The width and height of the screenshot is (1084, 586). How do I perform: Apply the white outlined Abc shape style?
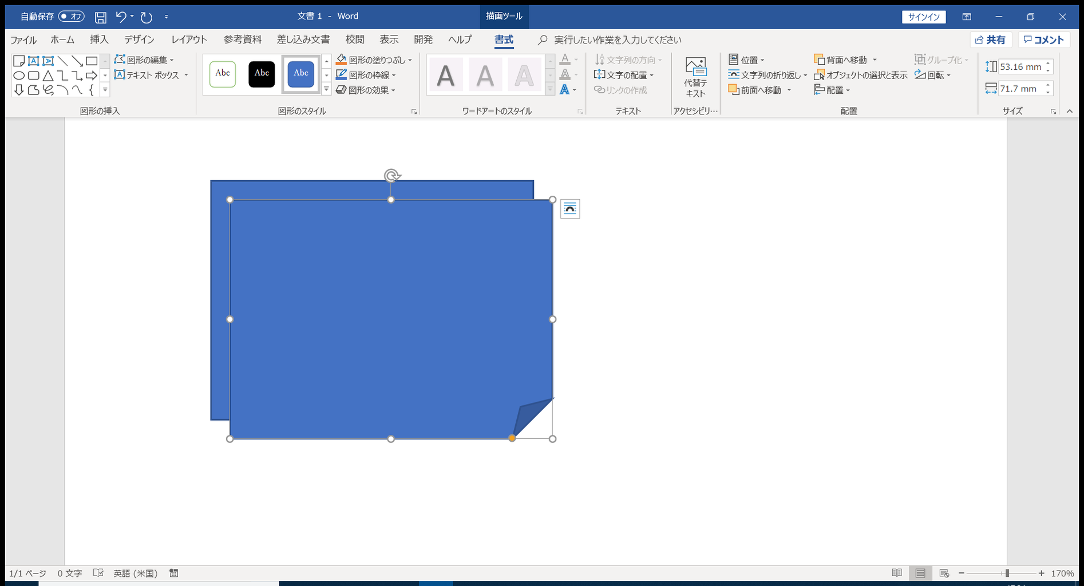coord(223,74)
